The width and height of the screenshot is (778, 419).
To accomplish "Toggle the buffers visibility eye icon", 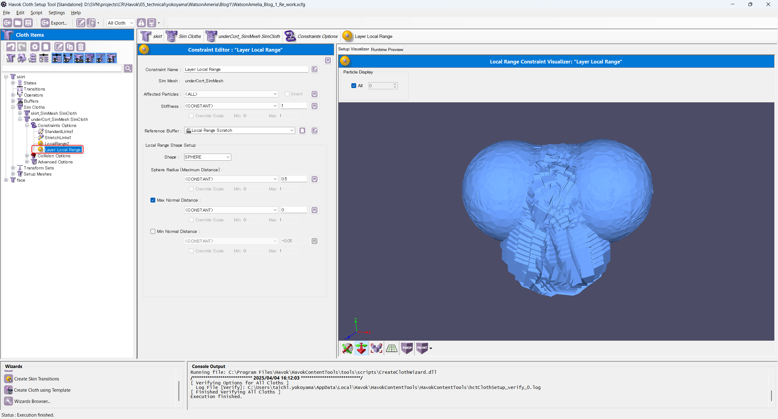I will pos(78,58).
